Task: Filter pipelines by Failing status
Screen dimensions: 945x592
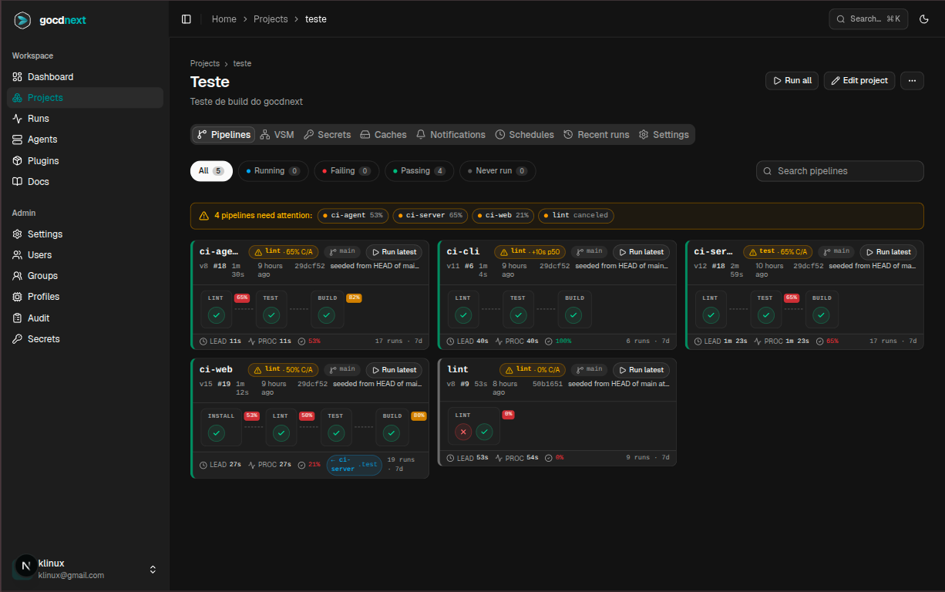Action: 346,171
